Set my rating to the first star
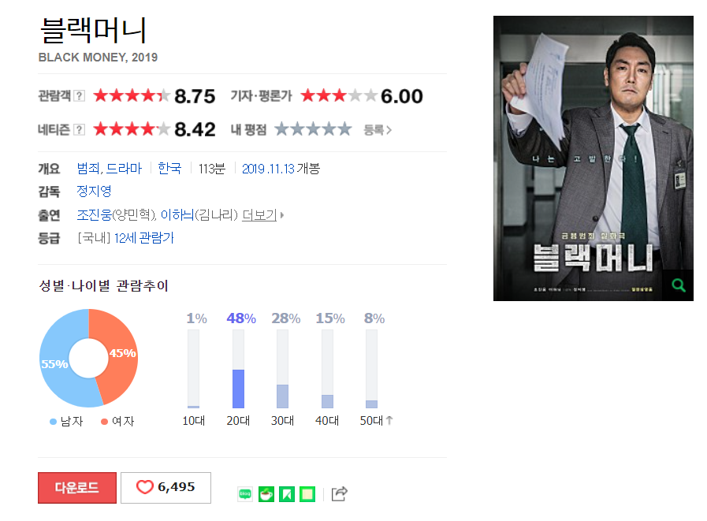Viewport: 707px width, 521px height. 282,129
